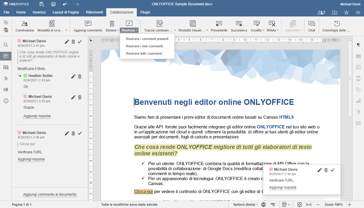Viewport: 364px width, 208px height.
Task: Open paragraph settings in right sidebar
Action: pos(358,45)
